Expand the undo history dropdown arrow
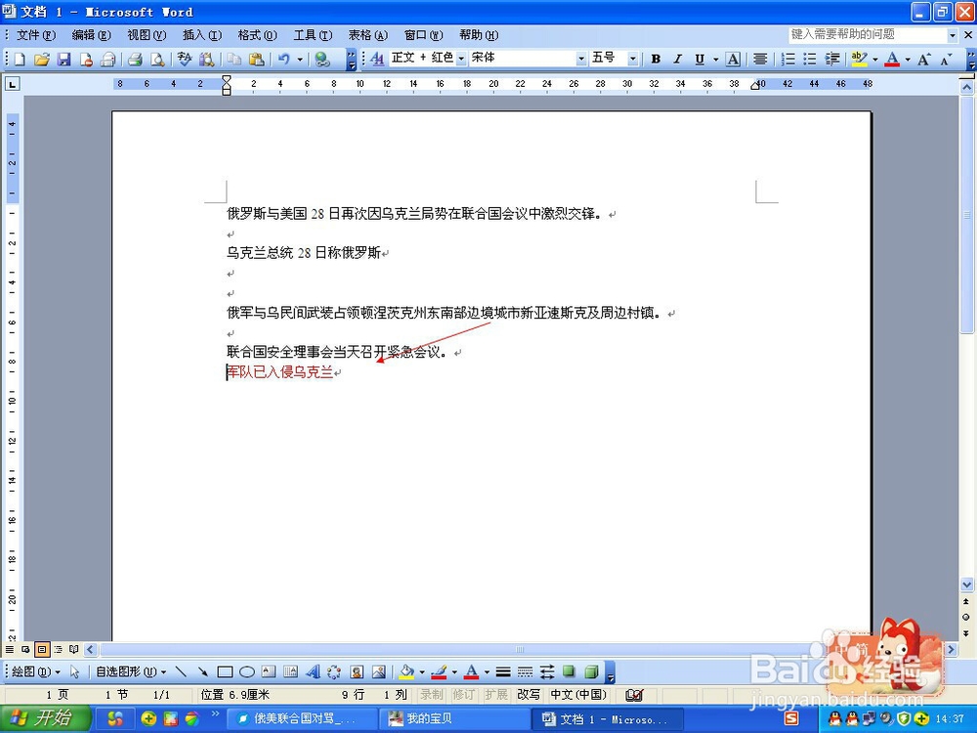Image resolution: width=977 pixels, height=733 pixels. click(x=300, y=60)
